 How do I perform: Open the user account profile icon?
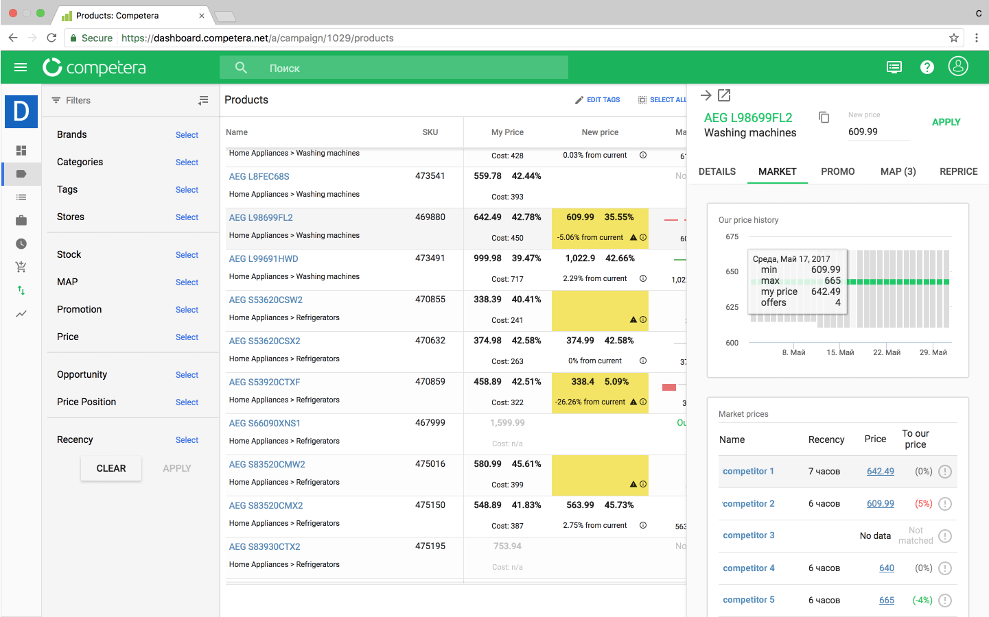(x=957, y=66)
